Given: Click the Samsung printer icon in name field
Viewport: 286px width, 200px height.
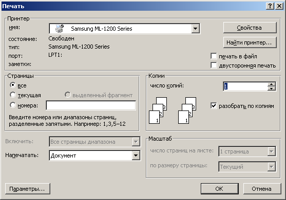Looking at the screenshot, I should [60, 29].
